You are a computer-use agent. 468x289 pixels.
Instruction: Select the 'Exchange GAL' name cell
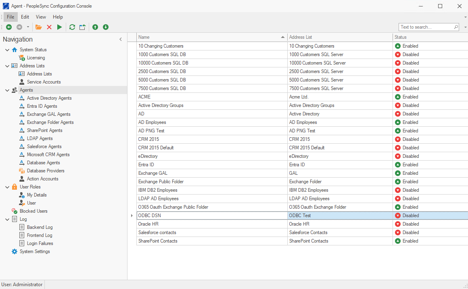[212, 173]
